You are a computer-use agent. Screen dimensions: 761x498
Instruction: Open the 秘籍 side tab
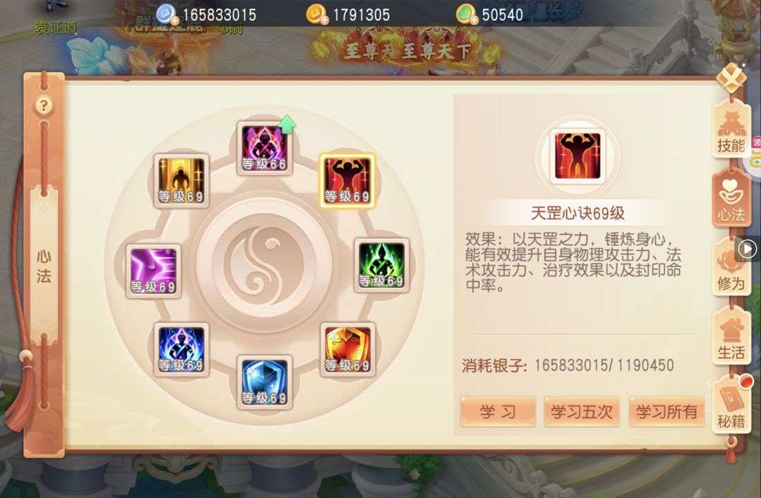731,407
